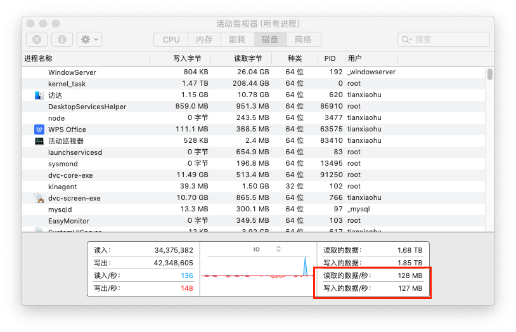Click the magnifier icon in search field

point(407,40)
